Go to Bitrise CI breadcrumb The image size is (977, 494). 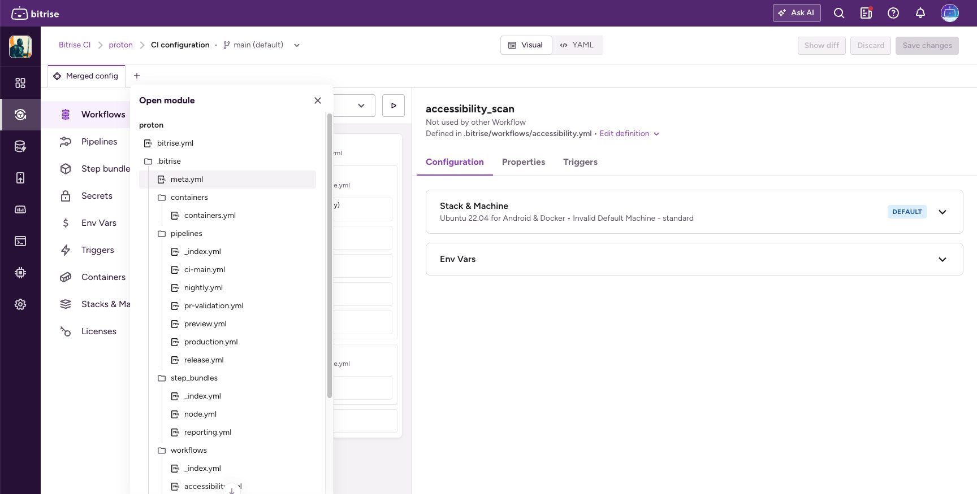coord(75,45)
